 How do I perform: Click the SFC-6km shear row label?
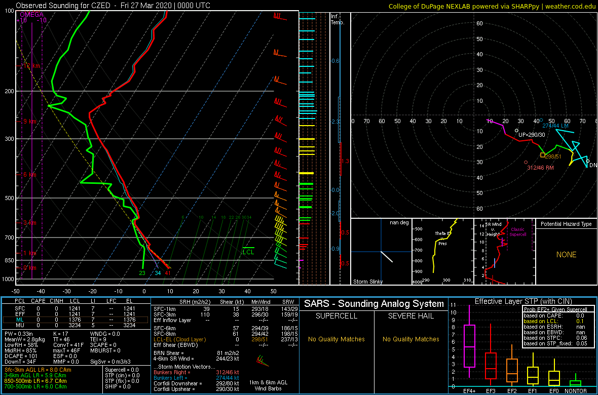(164, 328)
